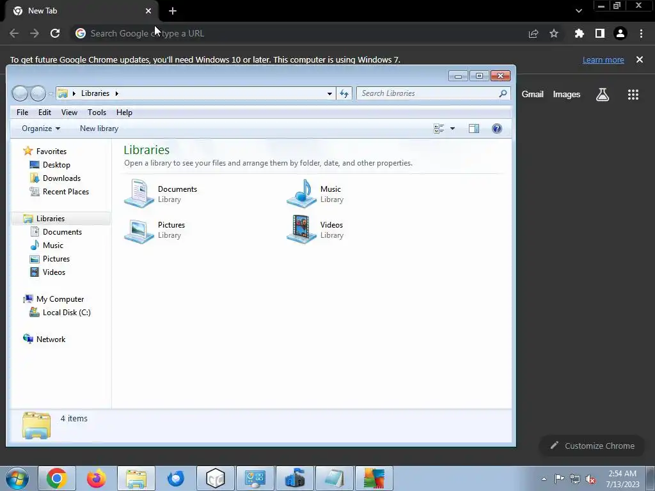Open the view options dropdown arrow
This screenshot has height=491, width=655.
point(452,129)
